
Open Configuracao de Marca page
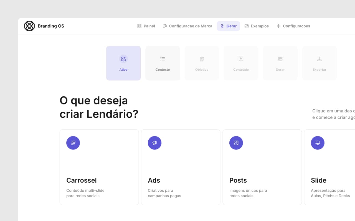pos(187,26)
